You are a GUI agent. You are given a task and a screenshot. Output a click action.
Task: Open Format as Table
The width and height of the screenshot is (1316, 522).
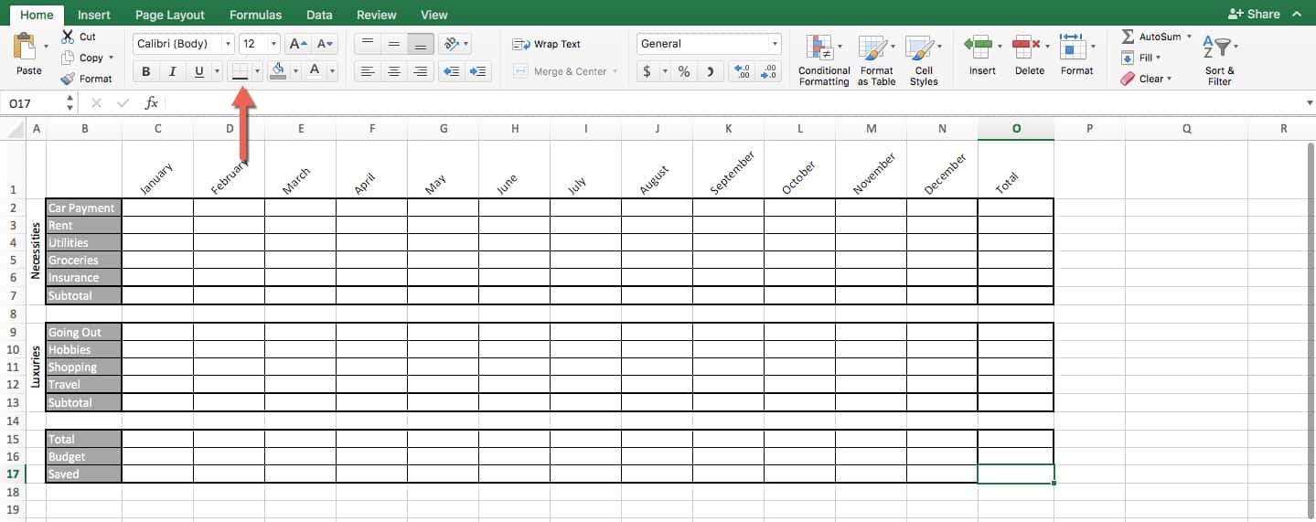click(874, 49)
